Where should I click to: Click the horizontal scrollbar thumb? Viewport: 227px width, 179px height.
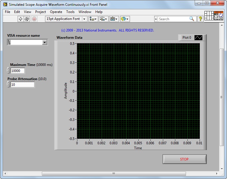tap(114, 174)
